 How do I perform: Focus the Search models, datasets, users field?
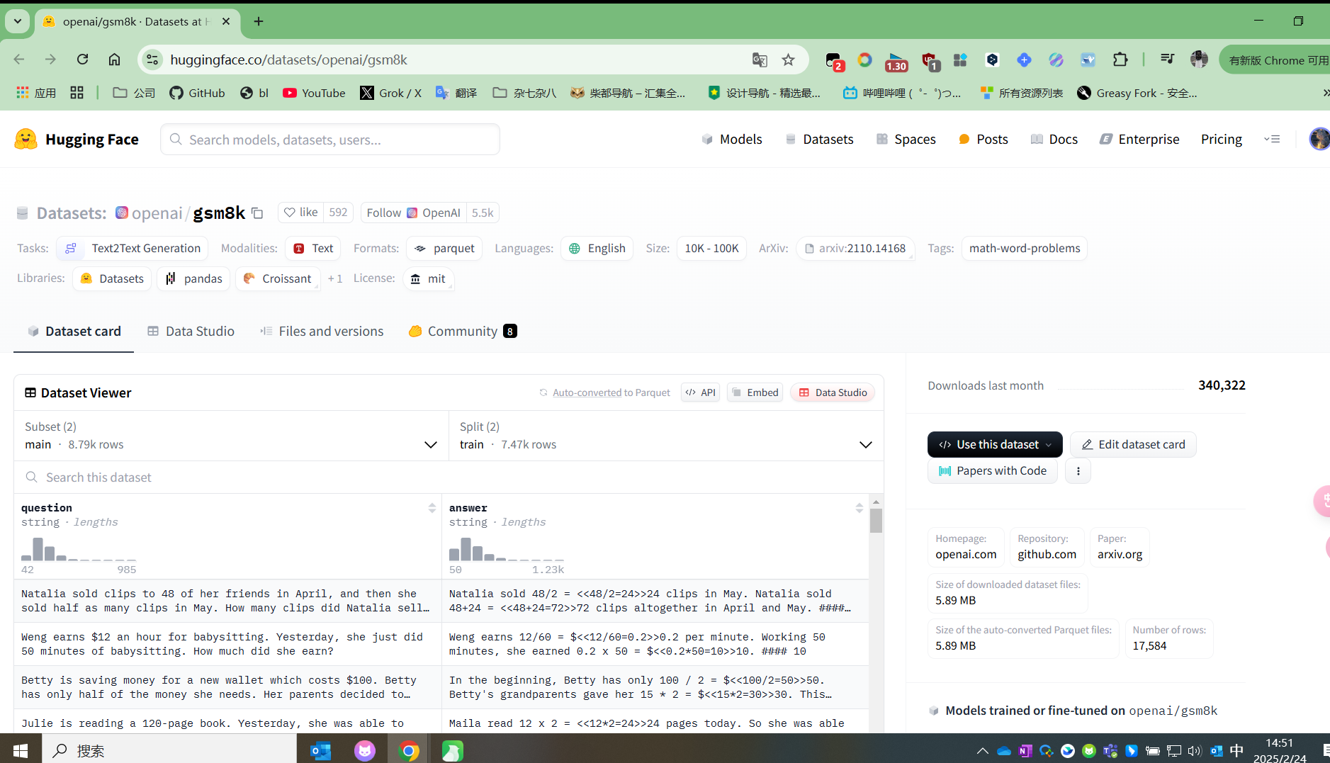tap(330, 140)
